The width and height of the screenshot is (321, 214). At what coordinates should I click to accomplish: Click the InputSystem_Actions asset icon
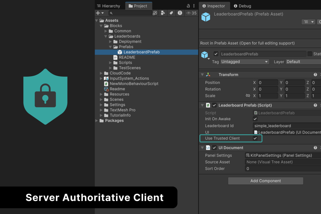point(106,78)
